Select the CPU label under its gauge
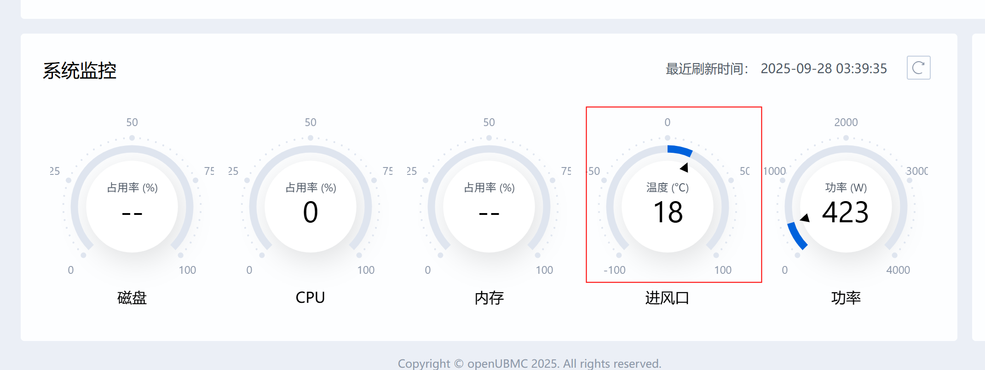Screen dimensions: 985x370 (x=310, y=298)
